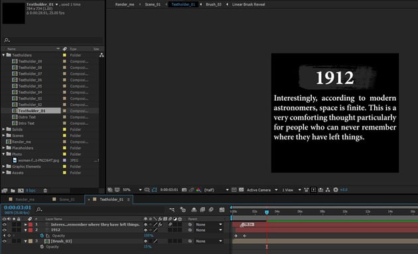Viewport: 418px width, 254px height.
Task: Click timeline search magnifier icon
Action: 39,210
